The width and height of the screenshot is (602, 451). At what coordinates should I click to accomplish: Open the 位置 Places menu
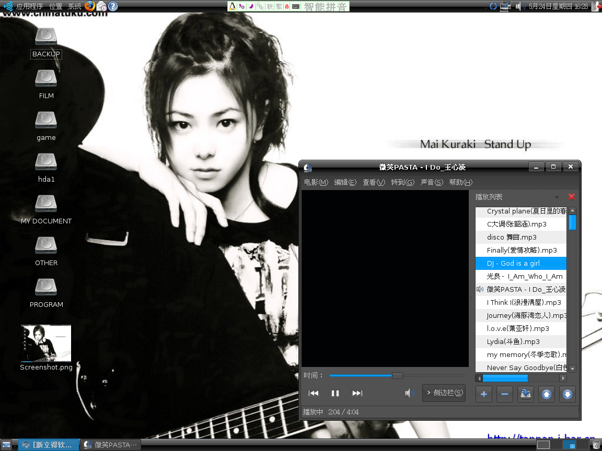[56, 6]
